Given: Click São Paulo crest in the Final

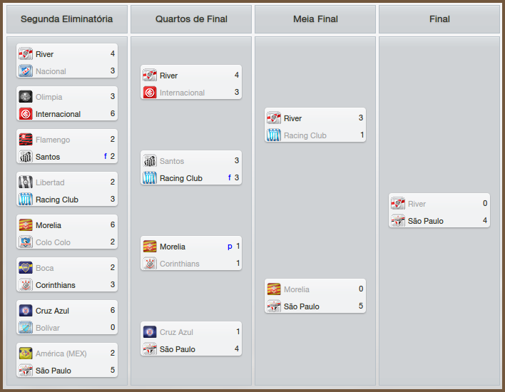Looking at the screenshot, I should [398, 221].
